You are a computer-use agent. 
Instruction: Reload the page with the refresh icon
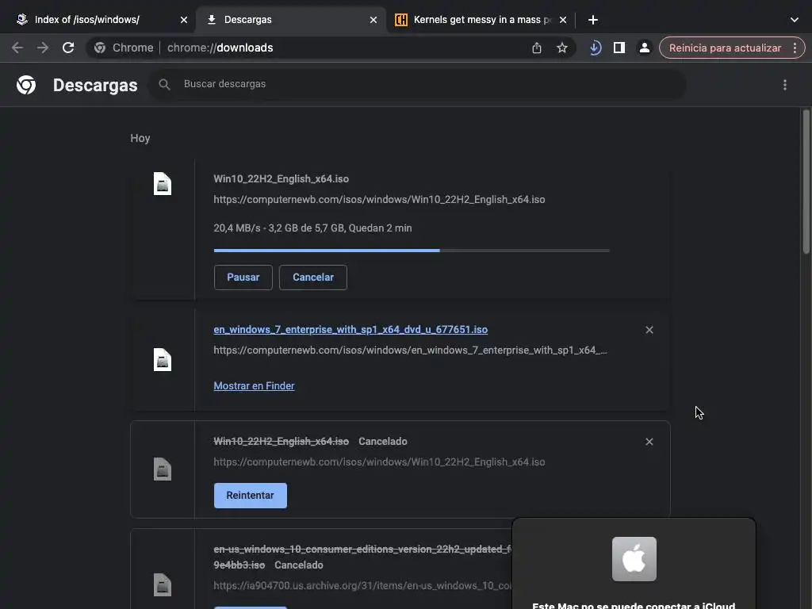click(x=68, y=48)
